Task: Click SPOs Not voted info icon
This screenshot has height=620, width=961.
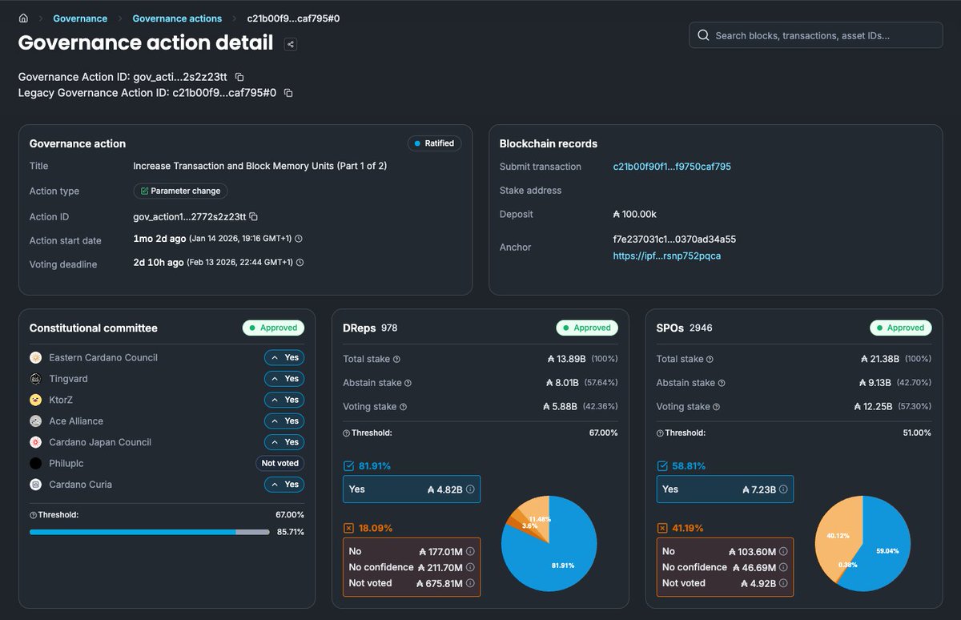Action: 783,583
